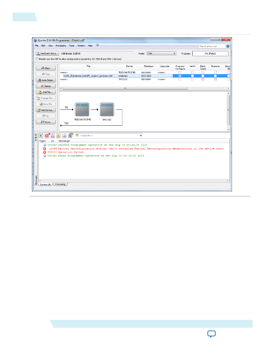Click the error icon on message 209012

tap(44, 152)
